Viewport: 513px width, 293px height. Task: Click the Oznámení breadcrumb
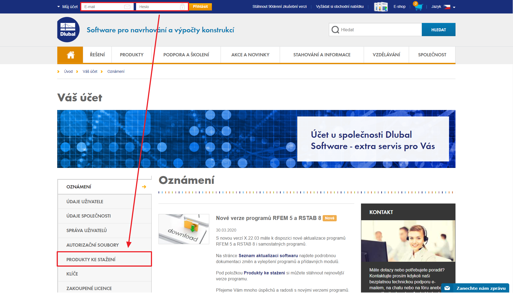point(116,71)
